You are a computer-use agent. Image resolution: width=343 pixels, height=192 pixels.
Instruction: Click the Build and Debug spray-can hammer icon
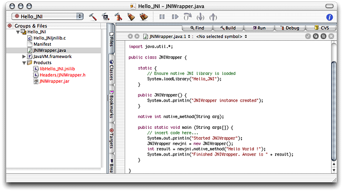pos(118,17)
